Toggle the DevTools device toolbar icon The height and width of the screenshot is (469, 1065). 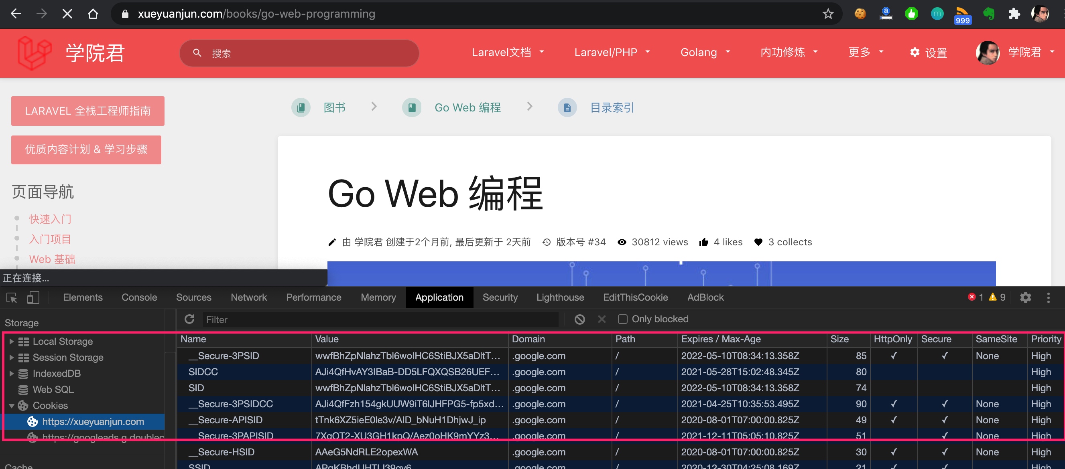pyautogui.click(x=33, y=297)
